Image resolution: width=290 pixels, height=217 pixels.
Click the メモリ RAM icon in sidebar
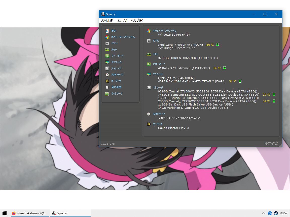coord(107,50)
